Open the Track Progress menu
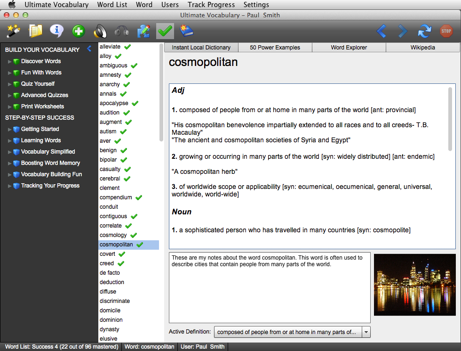The width and height of the screenshot is (461, 351). tap(211, 5)
